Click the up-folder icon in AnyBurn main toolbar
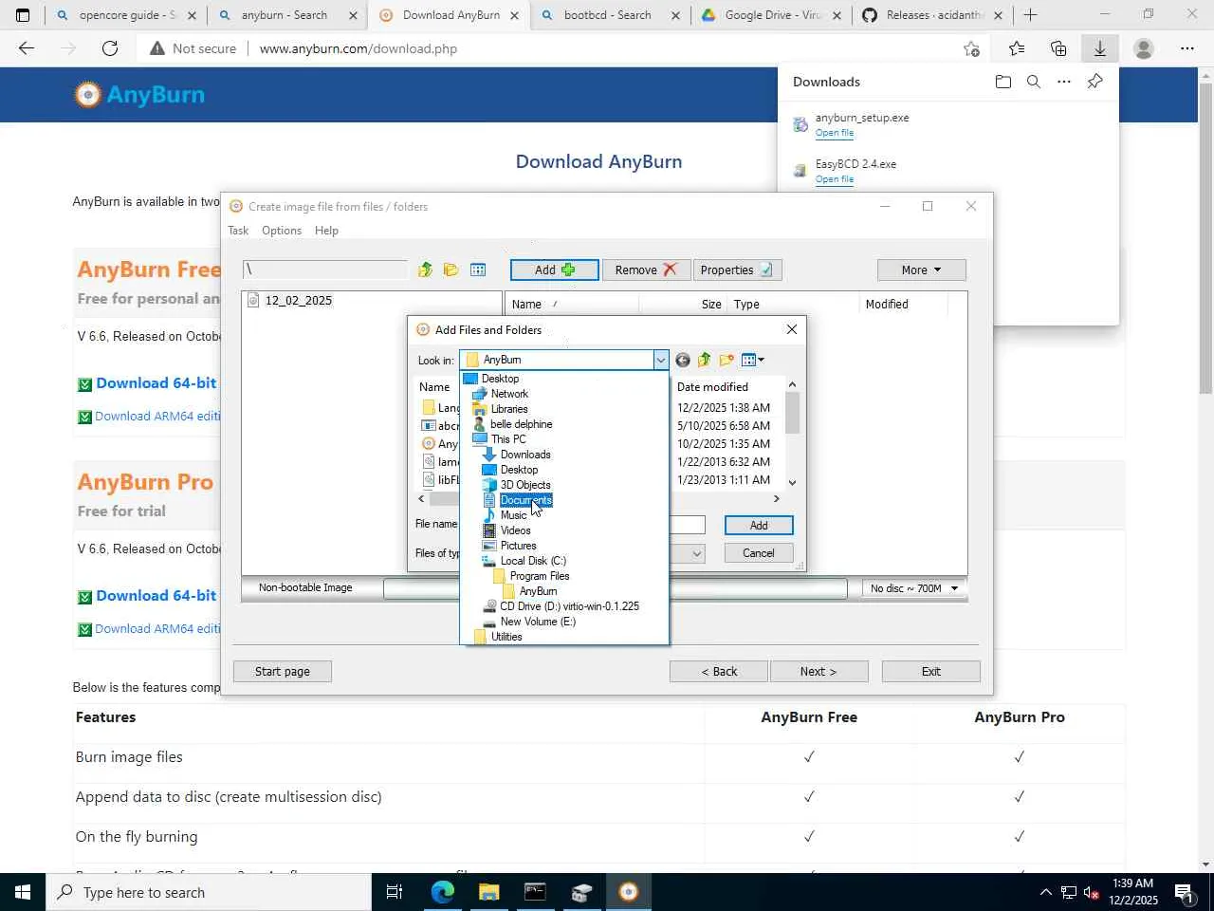The height and width of the screenshot is (911, 1214). click(x=425, y=270)
